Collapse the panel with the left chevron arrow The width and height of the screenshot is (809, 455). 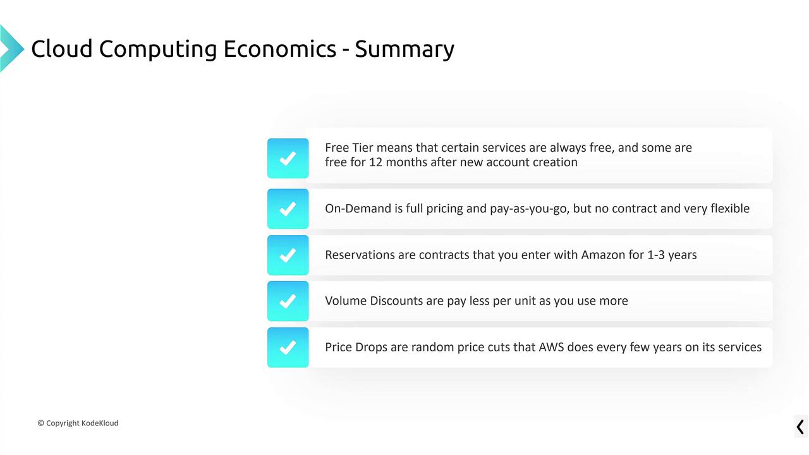(800, 427)
